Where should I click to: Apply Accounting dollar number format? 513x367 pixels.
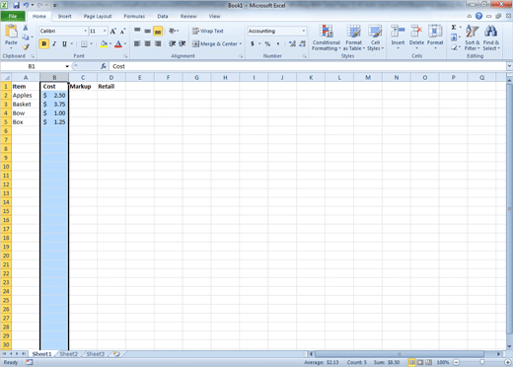(x=253, y=43)
